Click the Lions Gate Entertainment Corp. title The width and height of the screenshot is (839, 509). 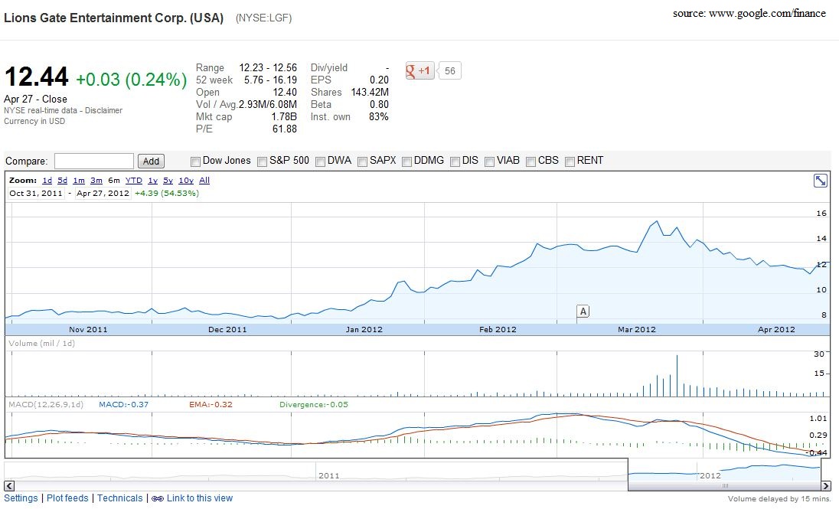pos(113,18)
